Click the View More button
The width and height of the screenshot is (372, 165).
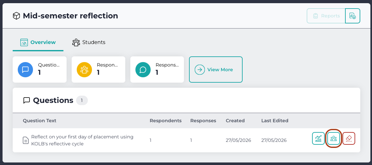point(216,69)
